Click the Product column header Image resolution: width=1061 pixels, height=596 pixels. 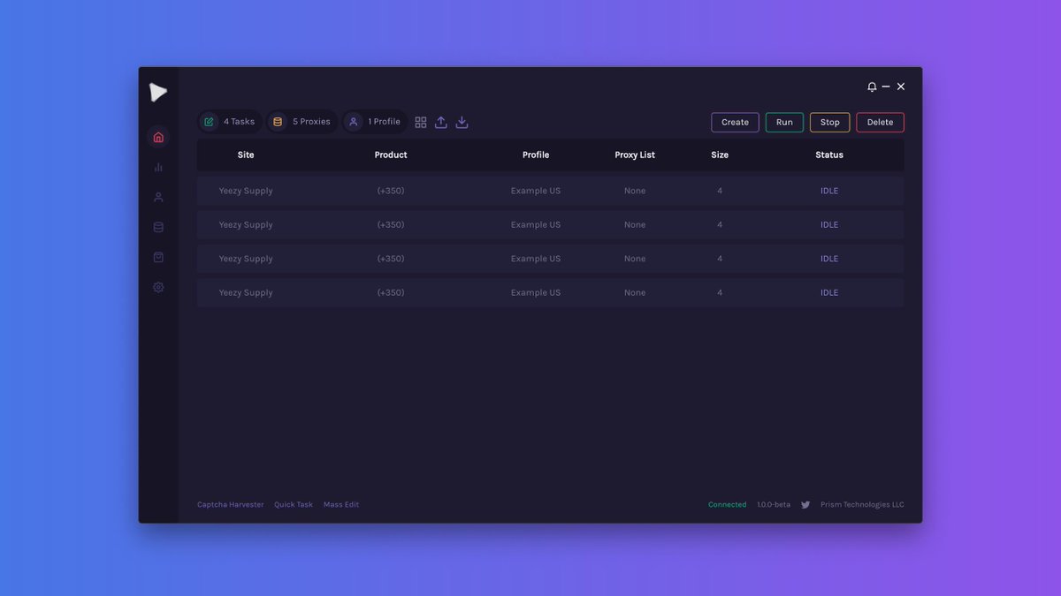[391, 155]
